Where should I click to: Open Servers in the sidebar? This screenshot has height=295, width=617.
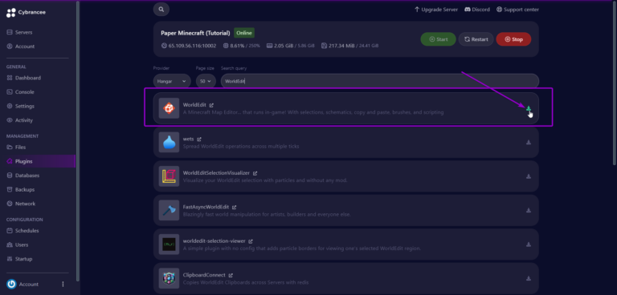pos(19,32)
